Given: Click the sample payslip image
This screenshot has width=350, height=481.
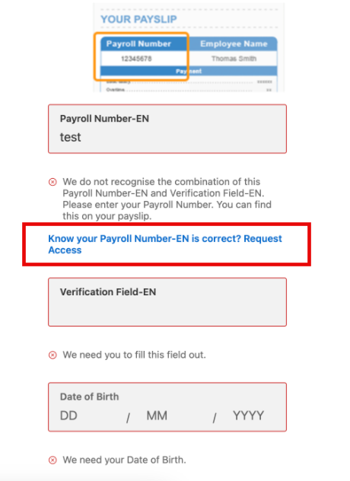Looking at the screenshot, I should [x=189, y=47].
